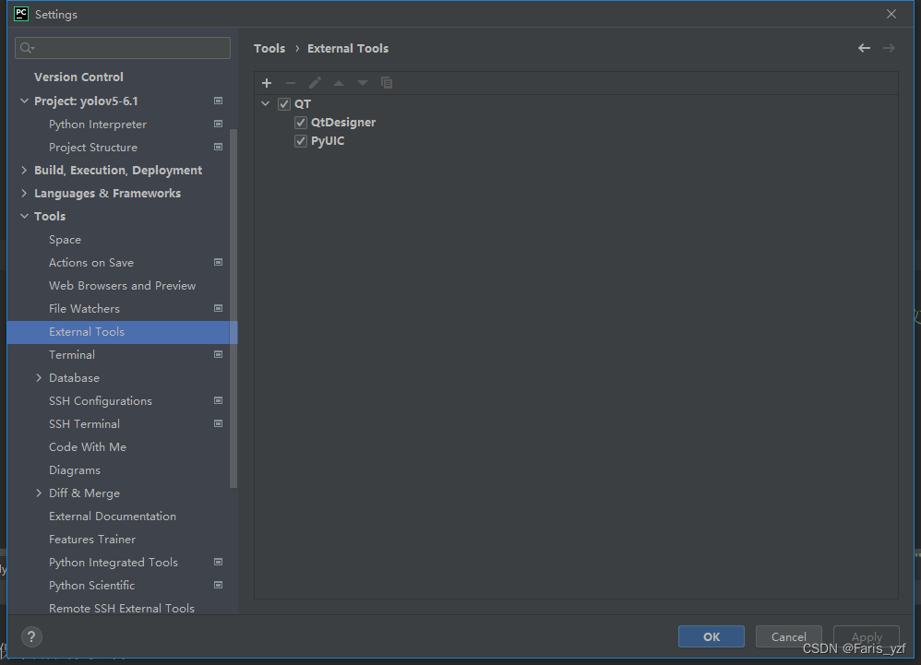Click the search magnifier icon
The width and height of the screenshot is (921, 665).
tap(27, 48)
